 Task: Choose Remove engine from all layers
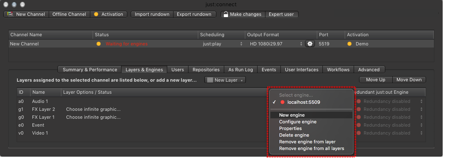click(312, 149)
